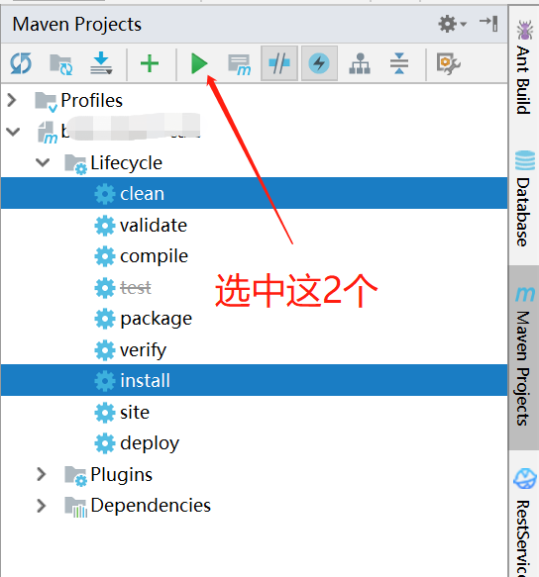
Task: Open Maven Settings wrench icon
Action: [448, 64]
